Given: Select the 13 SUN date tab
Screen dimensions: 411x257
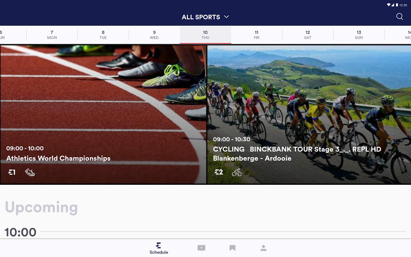Looking at the screenshot, I should [359, 35].
